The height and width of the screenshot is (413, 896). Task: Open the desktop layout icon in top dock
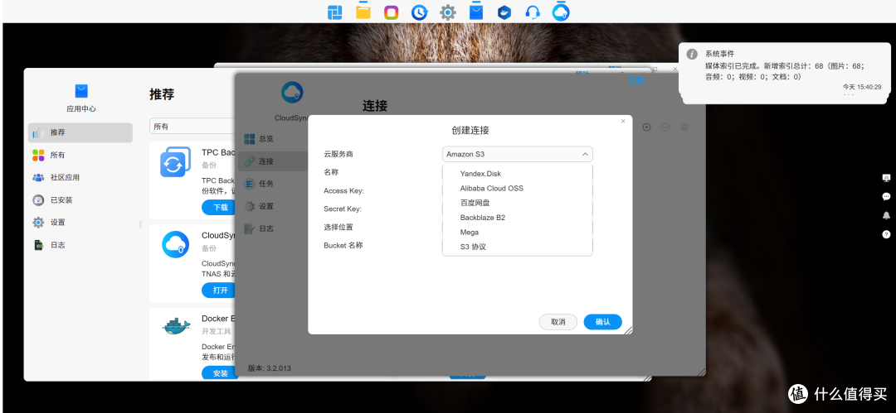335,12
